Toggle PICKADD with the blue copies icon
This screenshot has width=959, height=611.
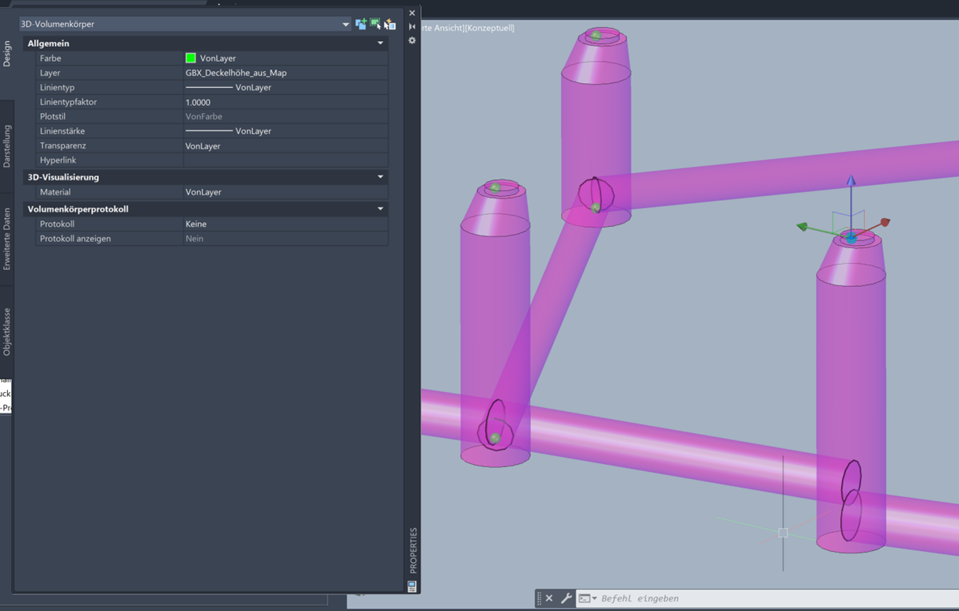[x=361, y=25]
